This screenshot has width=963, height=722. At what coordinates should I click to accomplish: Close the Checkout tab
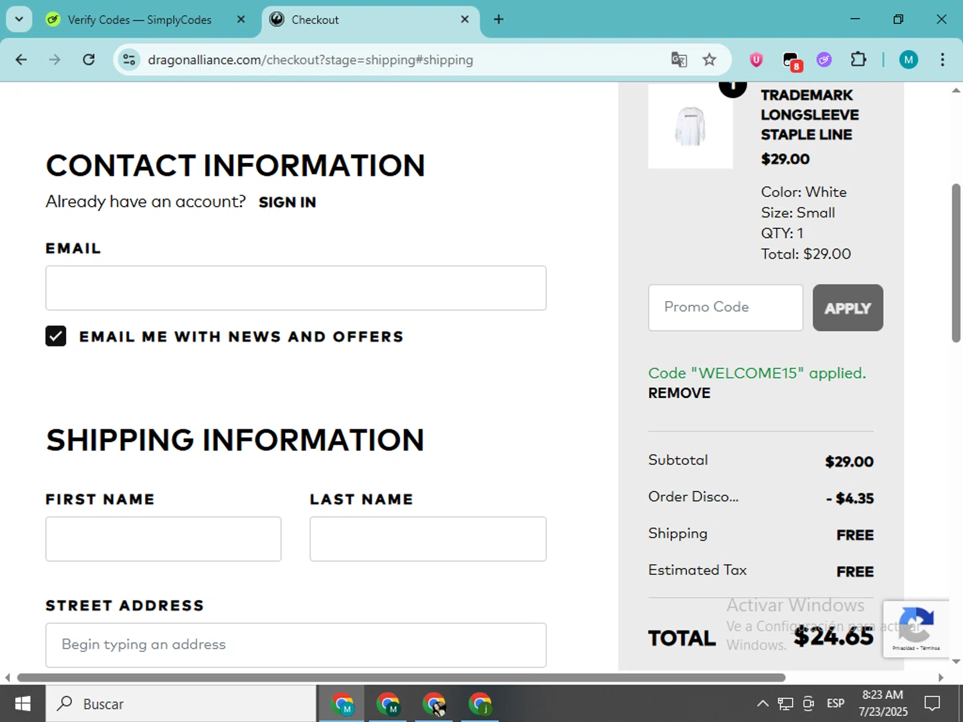point(465,19)
